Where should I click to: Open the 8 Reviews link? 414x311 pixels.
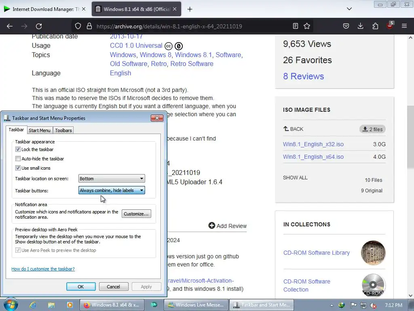[303, 76]
